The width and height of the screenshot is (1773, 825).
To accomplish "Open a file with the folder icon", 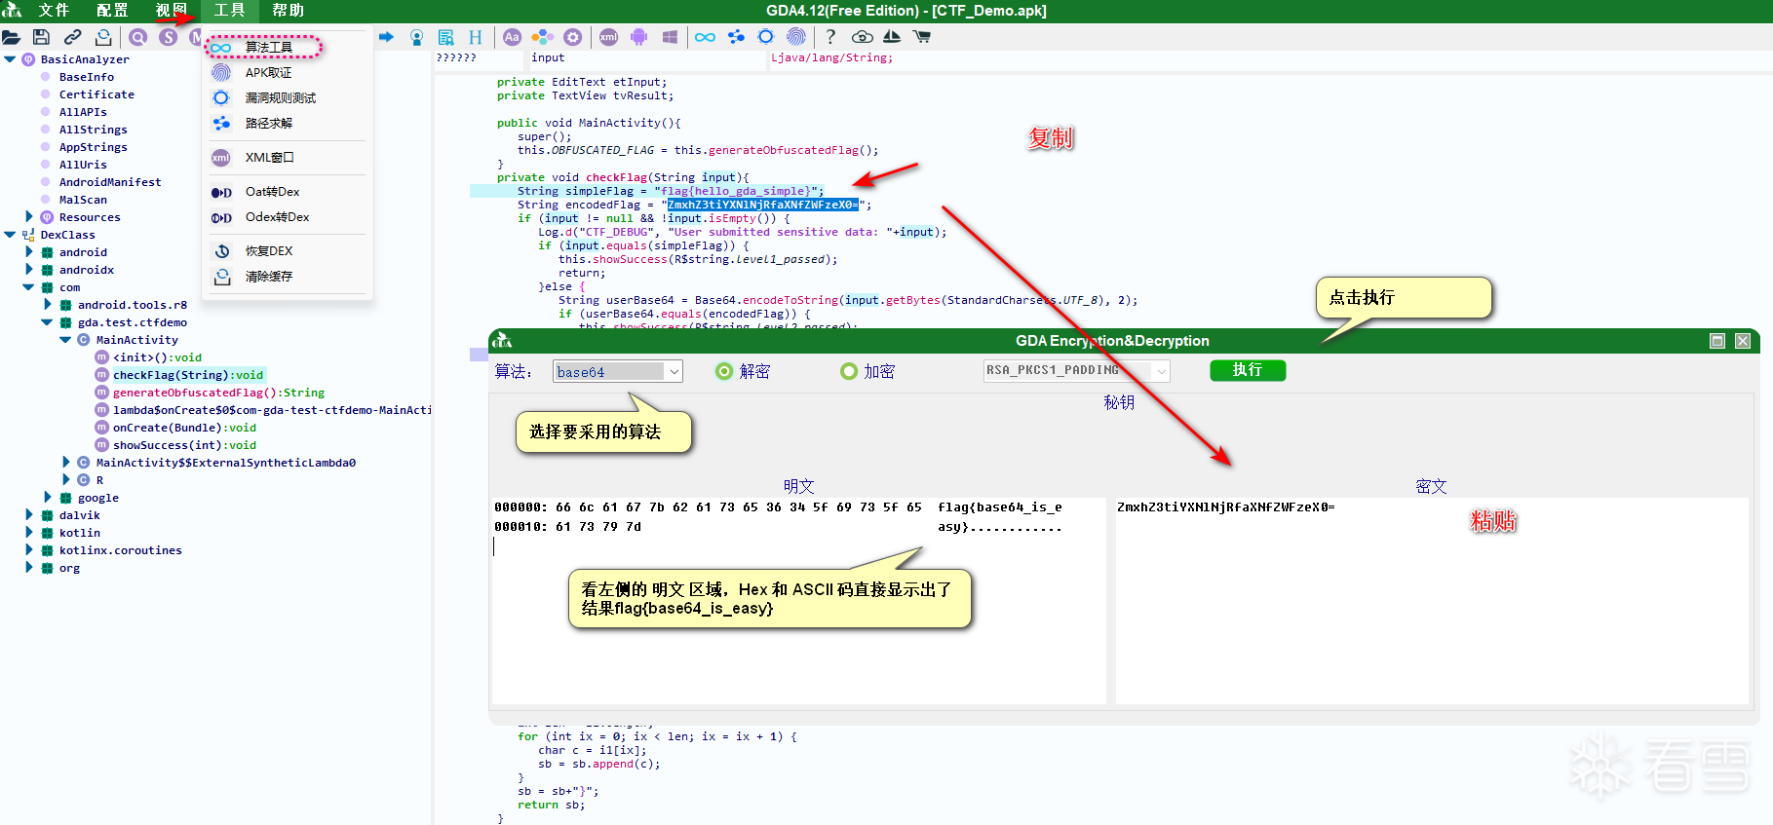I will click(x=11, y=37).
